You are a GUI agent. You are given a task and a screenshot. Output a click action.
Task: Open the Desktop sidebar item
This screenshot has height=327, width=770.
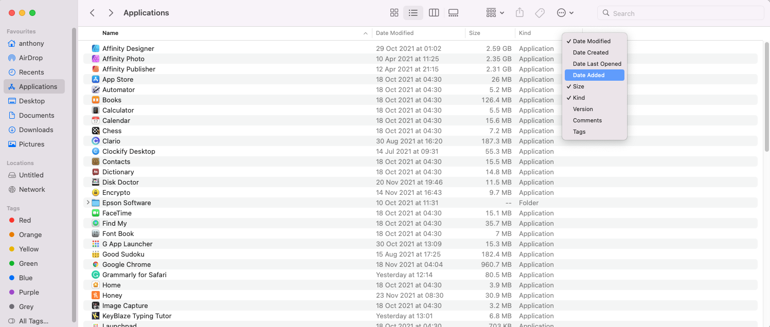[x=34, y=101]
